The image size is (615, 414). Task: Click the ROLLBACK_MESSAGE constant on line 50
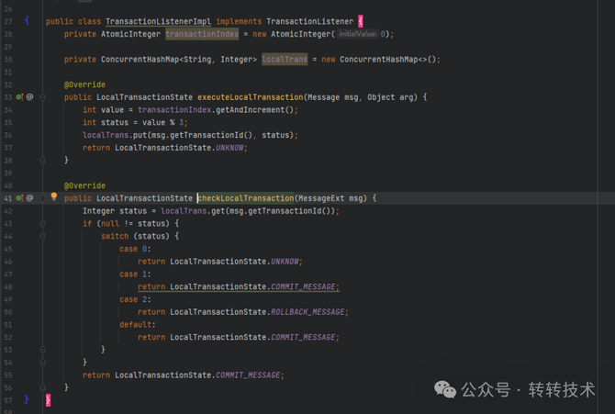click(x=308, y=312)
